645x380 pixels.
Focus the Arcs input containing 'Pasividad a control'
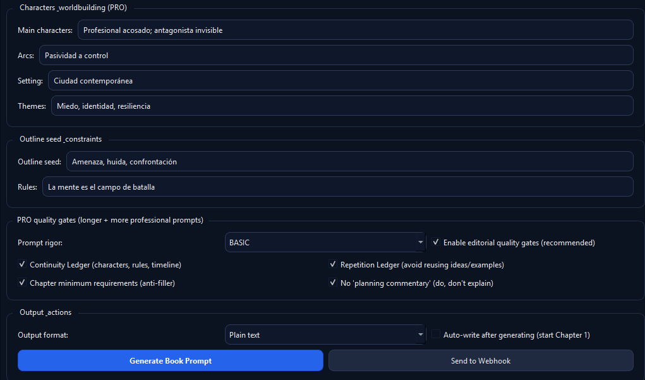point(335,56)
